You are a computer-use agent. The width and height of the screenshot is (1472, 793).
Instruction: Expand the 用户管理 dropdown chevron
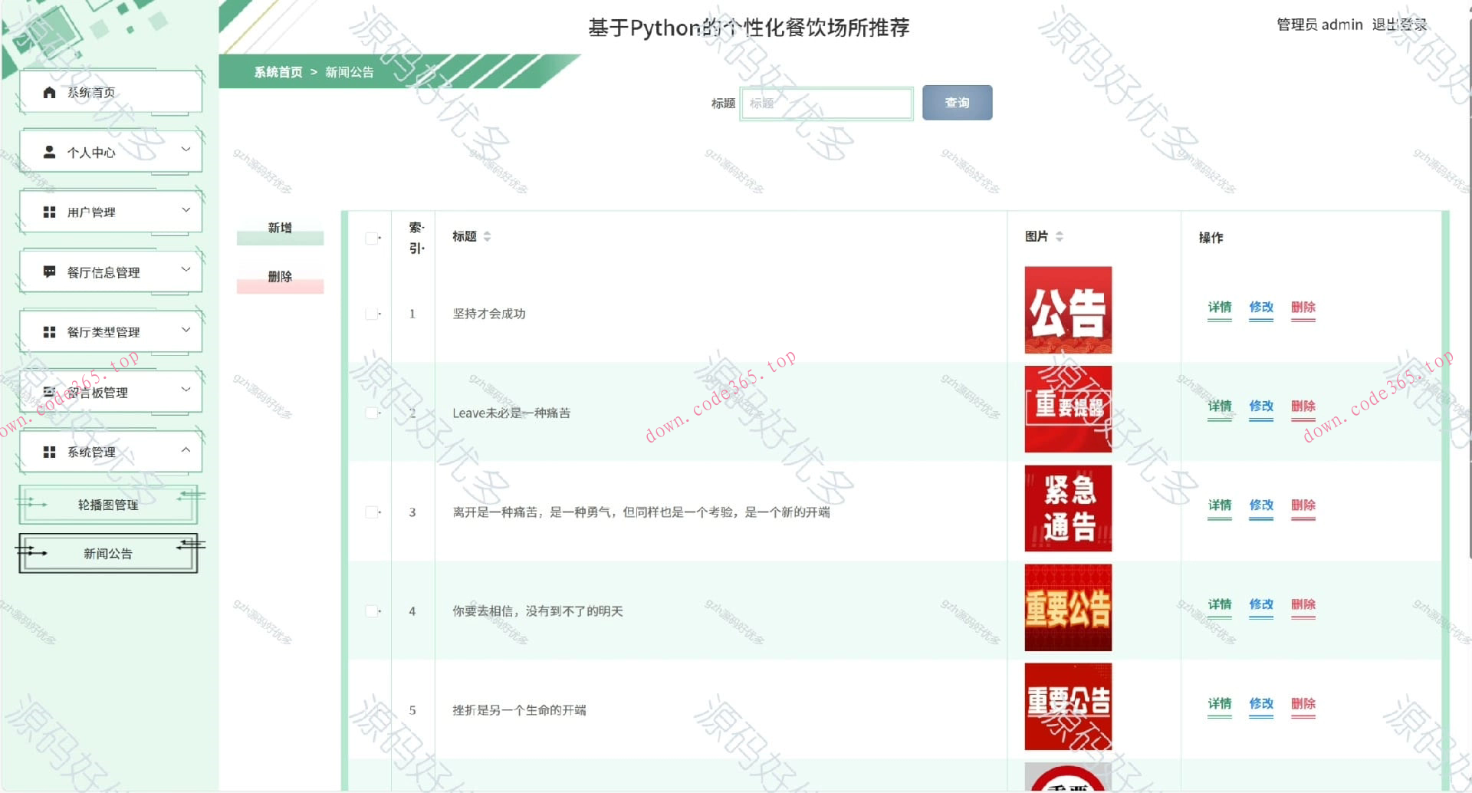click(185, 211)
